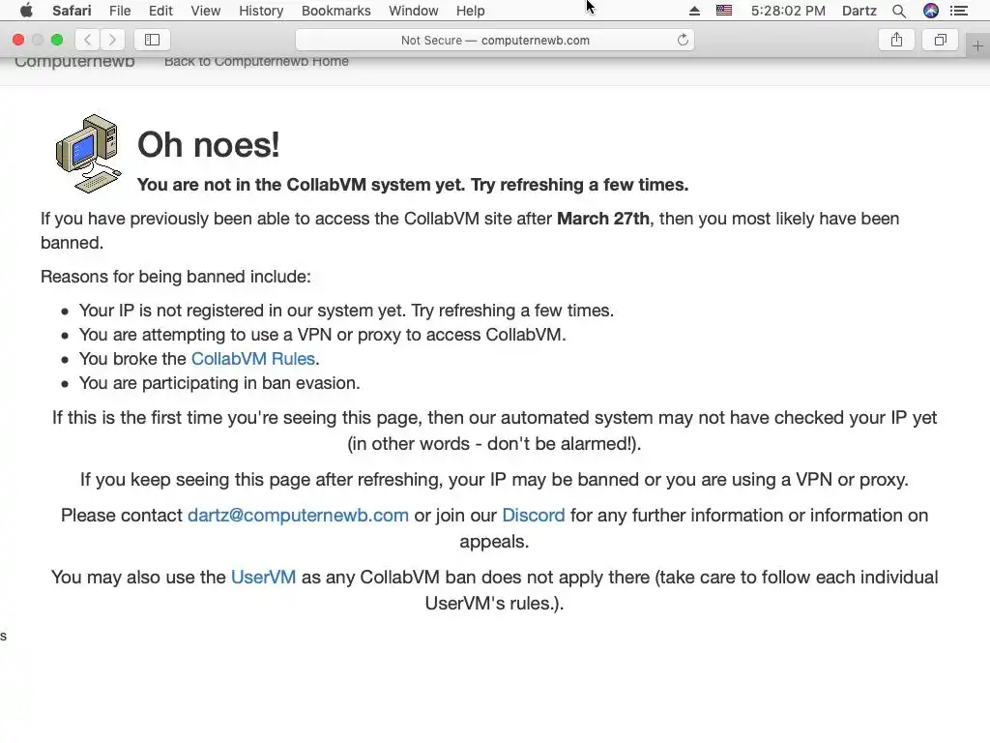Open the Apple menu
990x743 pixels.
pyautogui.click(x=26, y=11)
